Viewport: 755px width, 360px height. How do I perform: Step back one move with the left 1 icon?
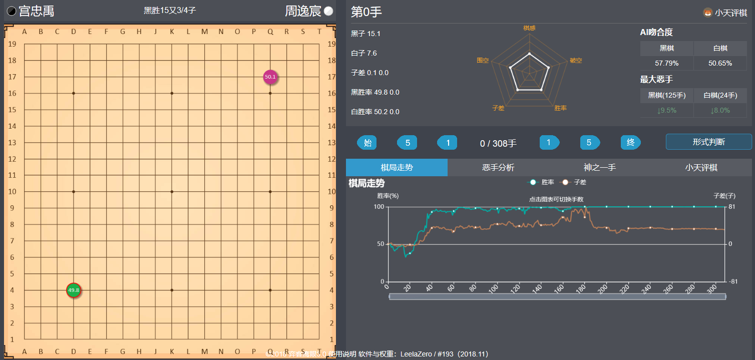[x=447, y=142]
